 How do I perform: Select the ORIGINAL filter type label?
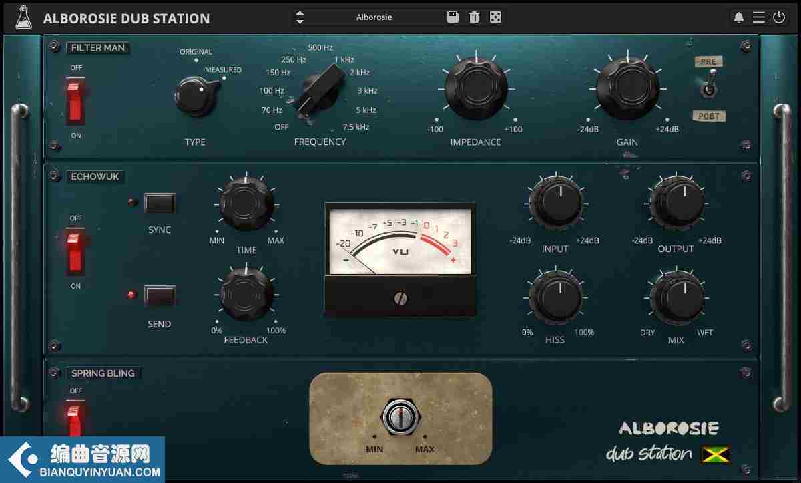[196, 52]
